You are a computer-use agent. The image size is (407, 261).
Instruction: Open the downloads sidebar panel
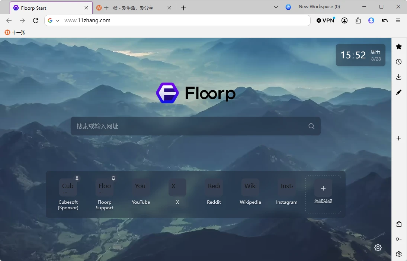tap(399, 77)
